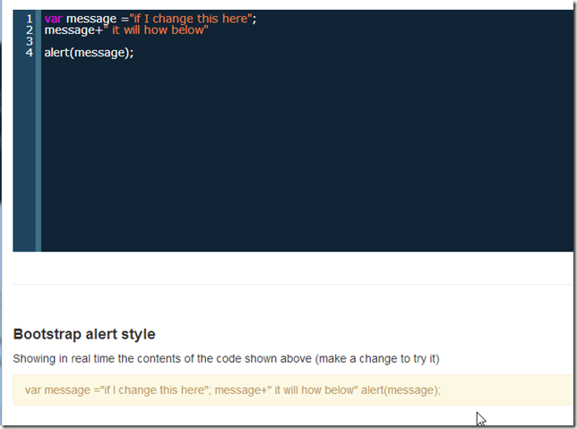Viewport: 577px width, 429px height.
Task: Click the 'var' keyword on line 1
Action: click(x=54, y=19)
